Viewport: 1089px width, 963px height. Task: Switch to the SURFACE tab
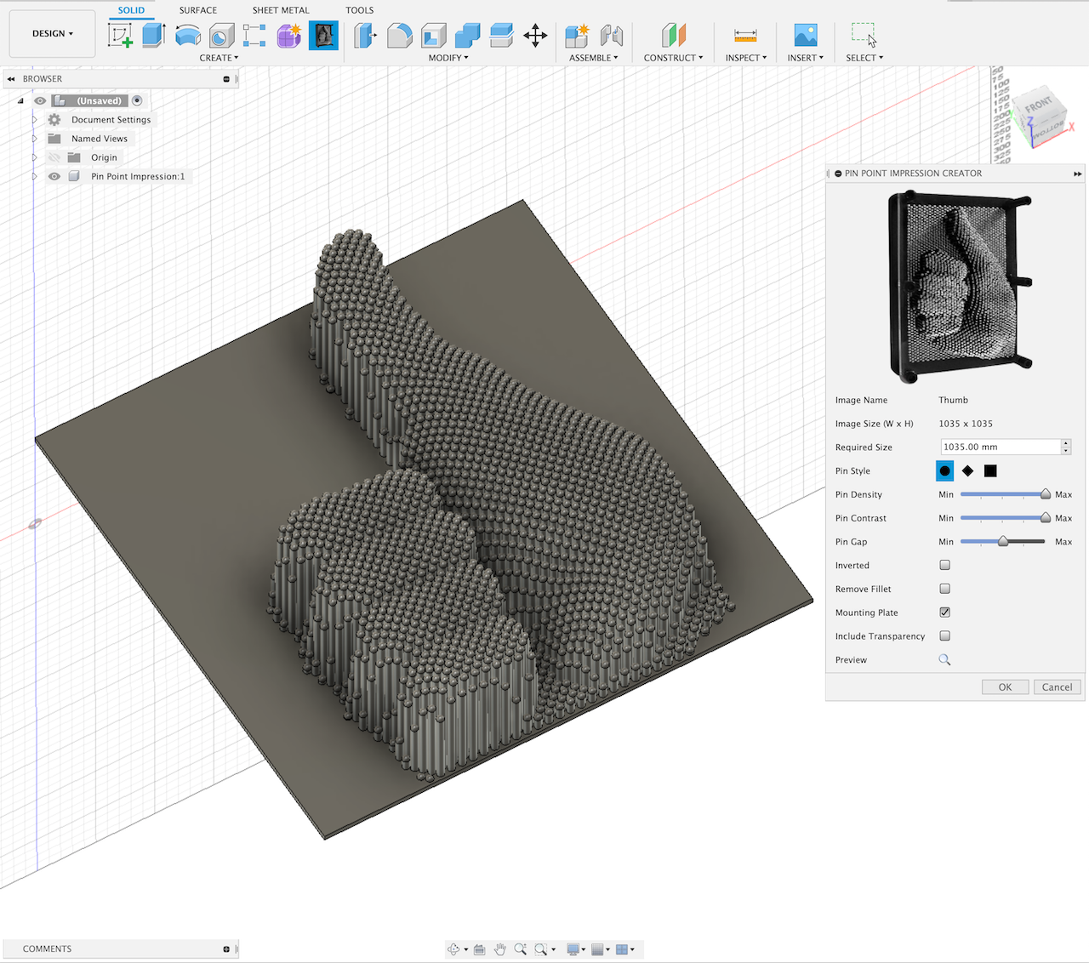[197, 10]
